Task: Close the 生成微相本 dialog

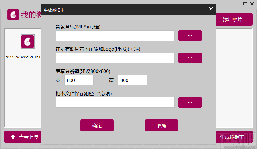Action: coord(211,9)
